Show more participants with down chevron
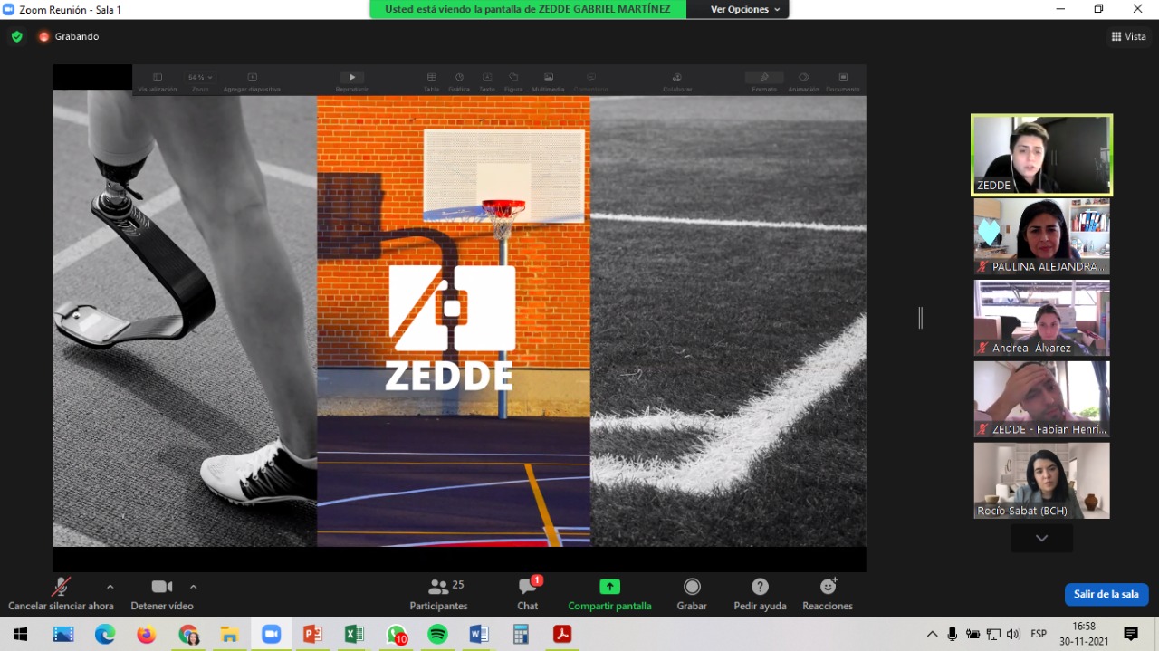This screenshot has width=1159, height=651. click(1041, 538)
